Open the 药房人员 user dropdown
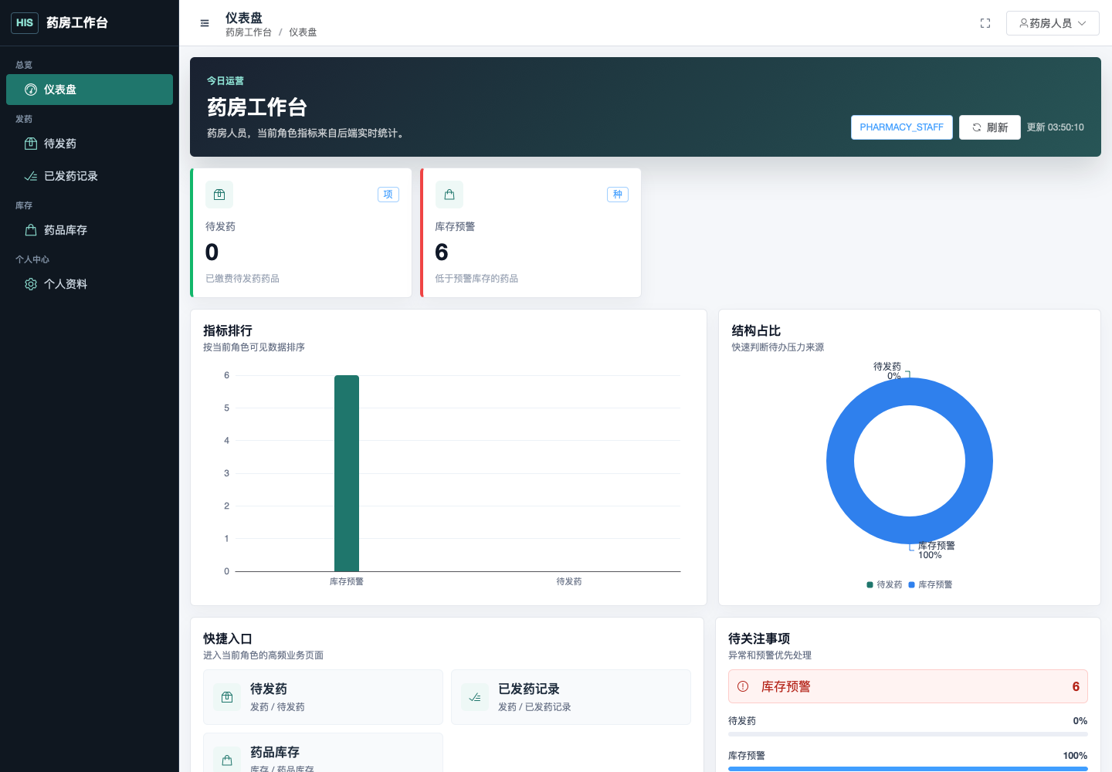Viewport: 1112px width, 772px height. [1053, 23]
